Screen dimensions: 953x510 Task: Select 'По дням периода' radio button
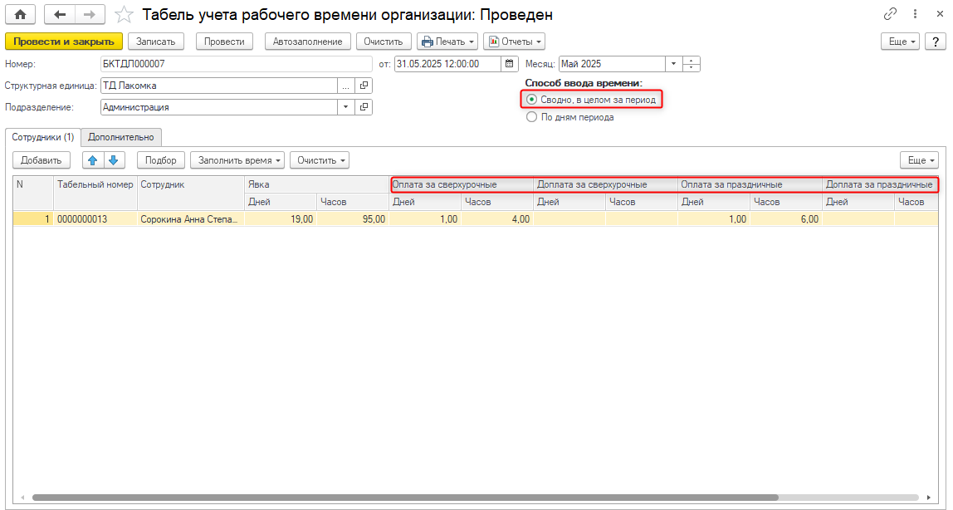pyautogui.click(x=532, y=118)
